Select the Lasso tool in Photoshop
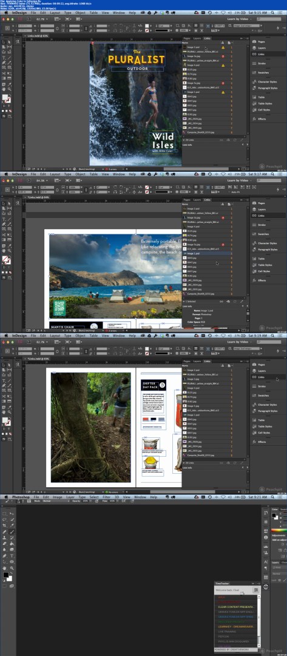The width and height of the screenshot is (287, 656). coord(5,519)
